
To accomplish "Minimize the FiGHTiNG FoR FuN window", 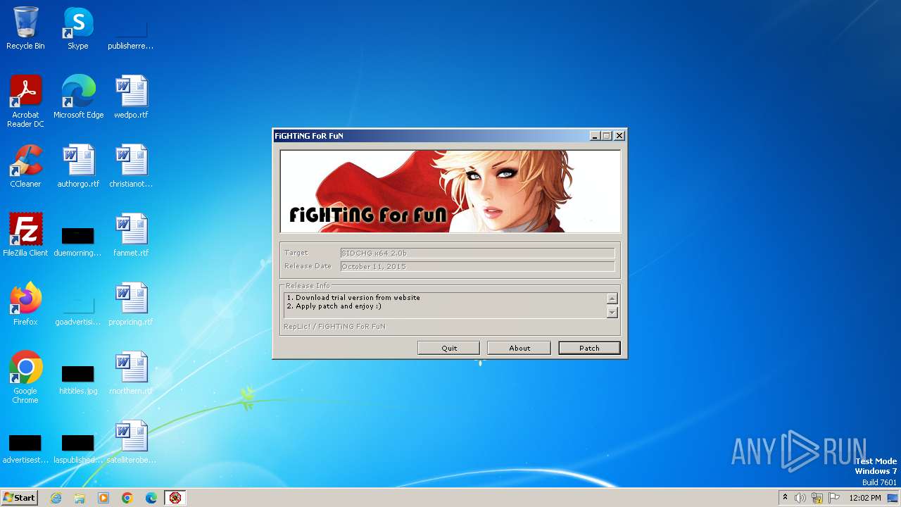I will pos(595,136).
